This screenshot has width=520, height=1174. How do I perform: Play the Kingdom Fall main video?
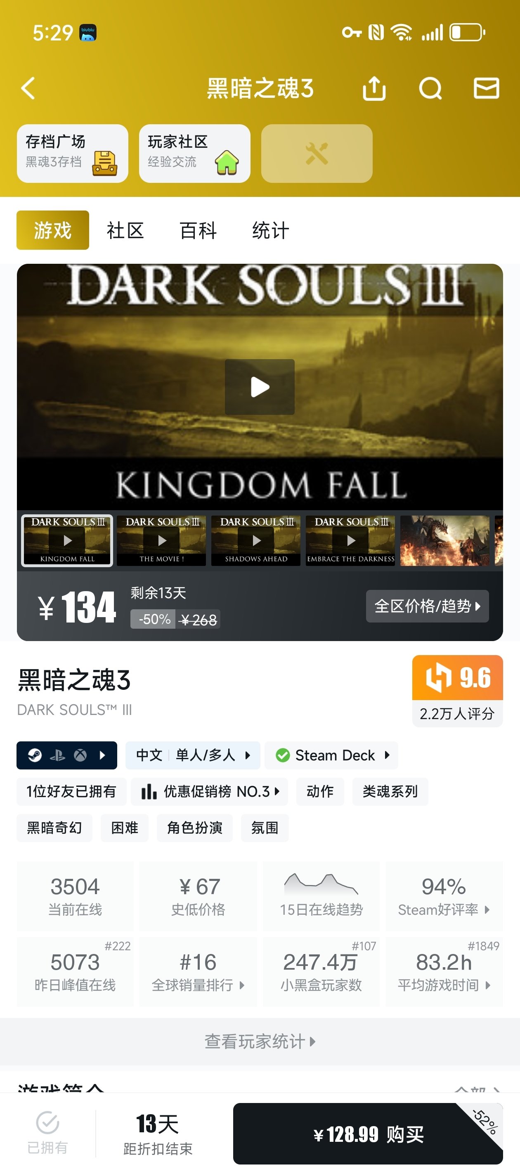260,387
